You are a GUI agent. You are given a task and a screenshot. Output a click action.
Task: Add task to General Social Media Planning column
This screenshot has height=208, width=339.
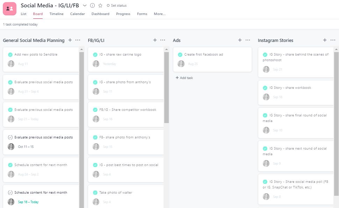click(x=70, y=40)
